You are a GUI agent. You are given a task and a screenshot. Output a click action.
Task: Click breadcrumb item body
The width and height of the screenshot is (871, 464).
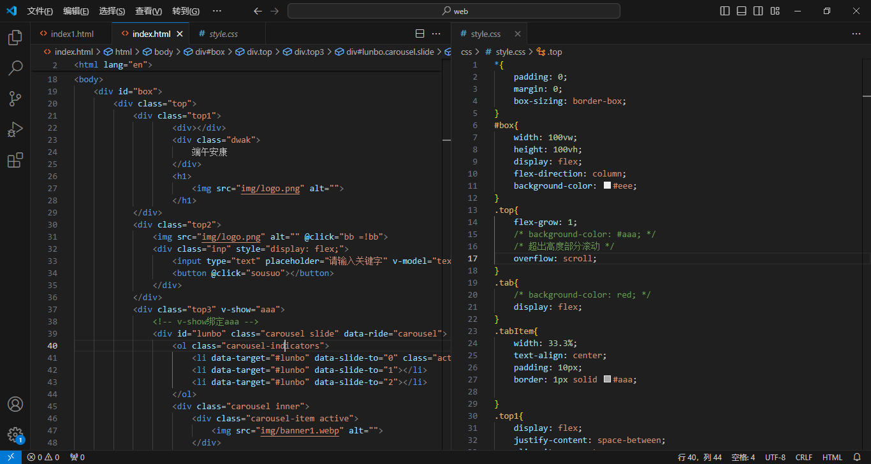point(158,52)
